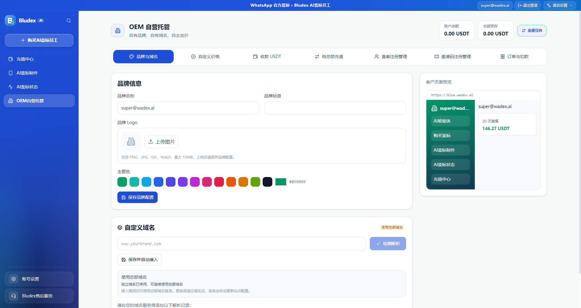Open 充值中心 in the sidebar
581x308 pixels.
39,59
